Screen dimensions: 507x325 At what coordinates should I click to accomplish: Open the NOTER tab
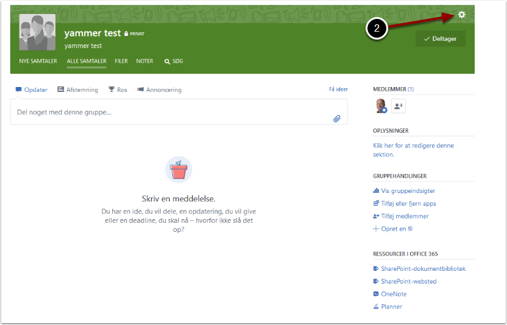pos(144,61)
